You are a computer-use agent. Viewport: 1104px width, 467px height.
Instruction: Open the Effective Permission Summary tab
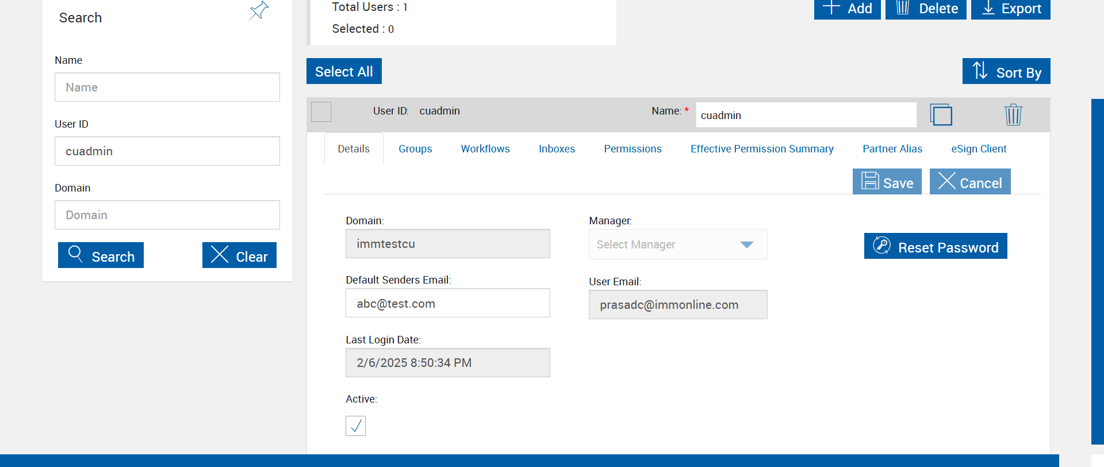tap(762, 149)
